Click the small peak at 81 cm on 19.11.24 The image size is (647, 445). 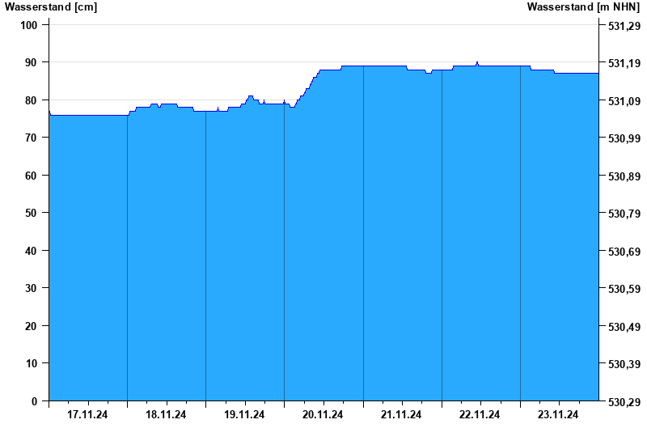(251, 96)
